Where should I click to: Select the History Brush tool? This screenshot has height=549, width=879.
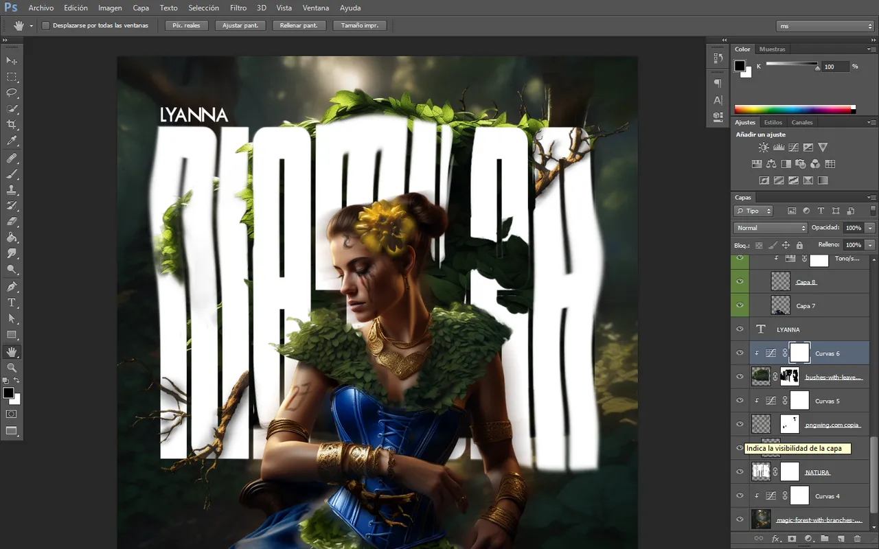[x=12, y=206]
